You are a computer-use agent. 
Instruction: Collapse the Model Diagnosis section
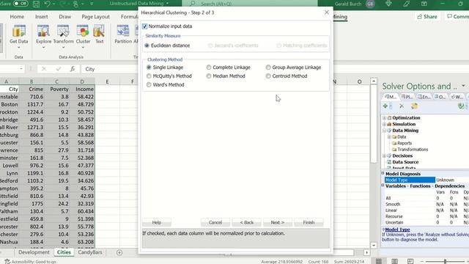383,173
